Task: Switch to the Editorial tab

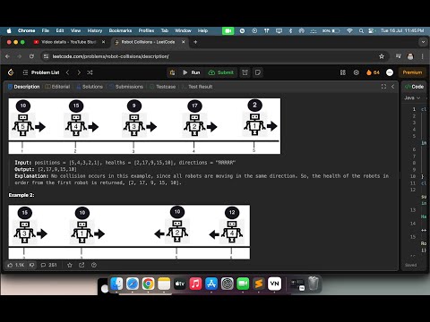Action: [57, 87]
